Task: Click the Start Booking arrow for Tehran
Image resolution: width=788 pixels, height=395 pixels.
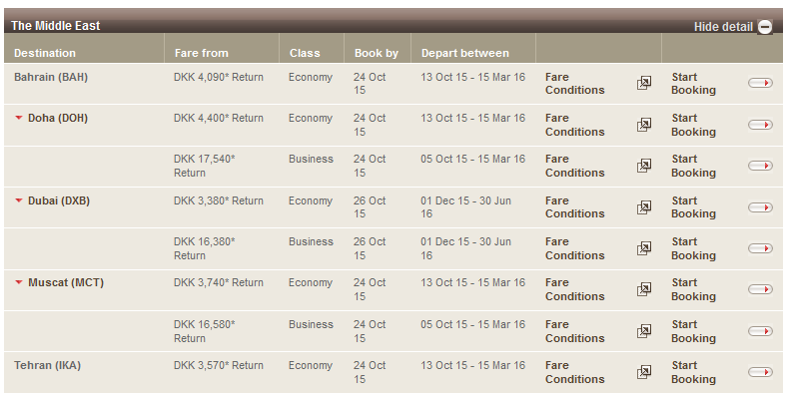Action: [760, 372]
